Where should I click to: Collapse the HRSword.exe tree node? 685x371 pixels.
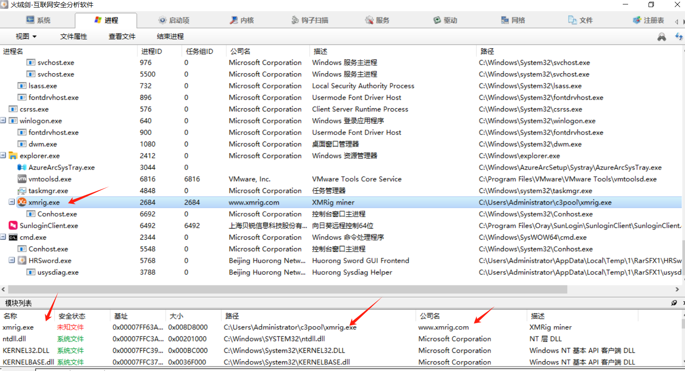click(12, 260)
